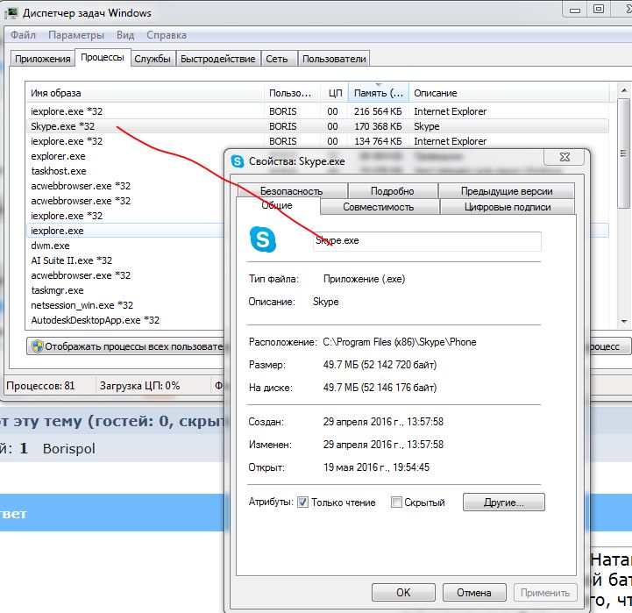Click the process list vertical scrollbar thumb

pyautogui.click(x=623, y=153)
